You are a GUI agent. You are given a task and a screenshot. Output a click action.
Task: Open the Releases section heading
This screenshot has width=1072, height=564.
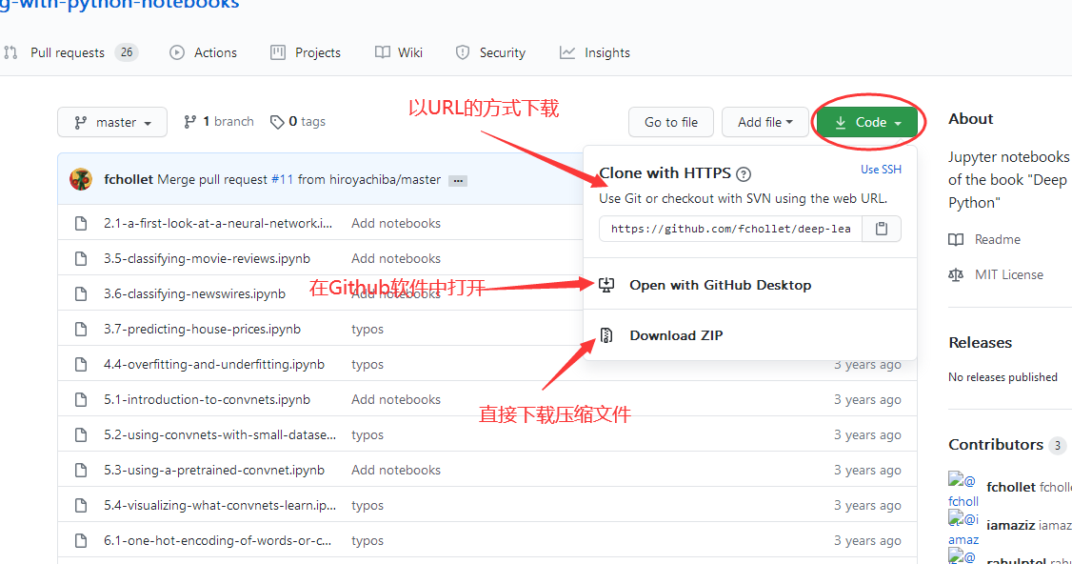[x=980, y=343]
